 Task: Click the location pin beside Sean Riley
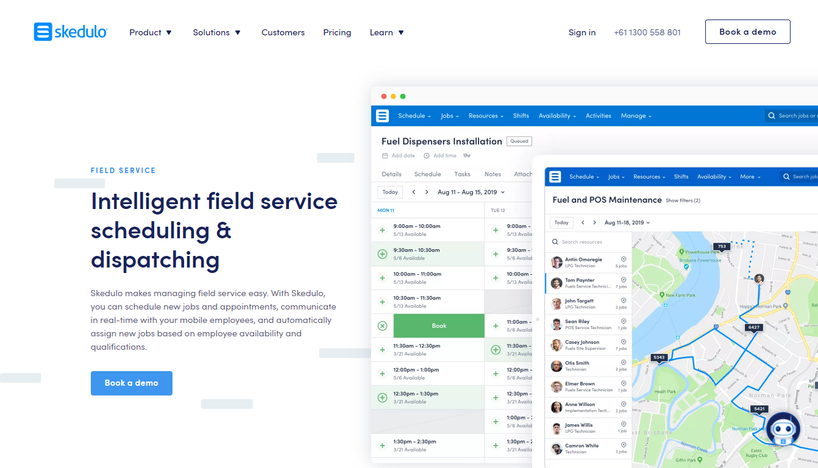click(624, 322)
